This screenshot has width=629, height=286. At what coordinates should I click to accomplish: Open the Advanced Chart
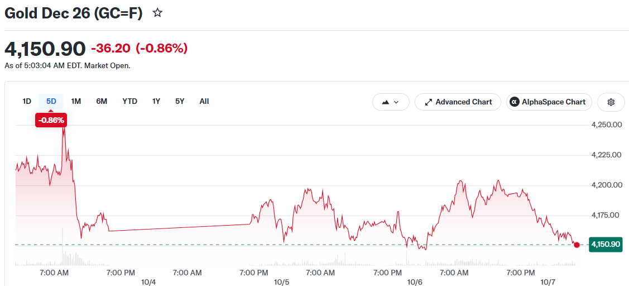[458, 102]
